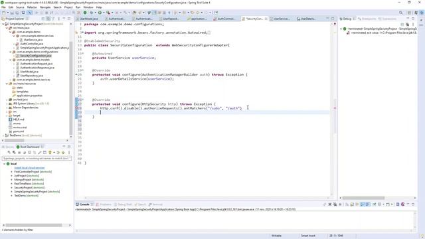Select application.properties in Project Explorer

click(29, 96)
